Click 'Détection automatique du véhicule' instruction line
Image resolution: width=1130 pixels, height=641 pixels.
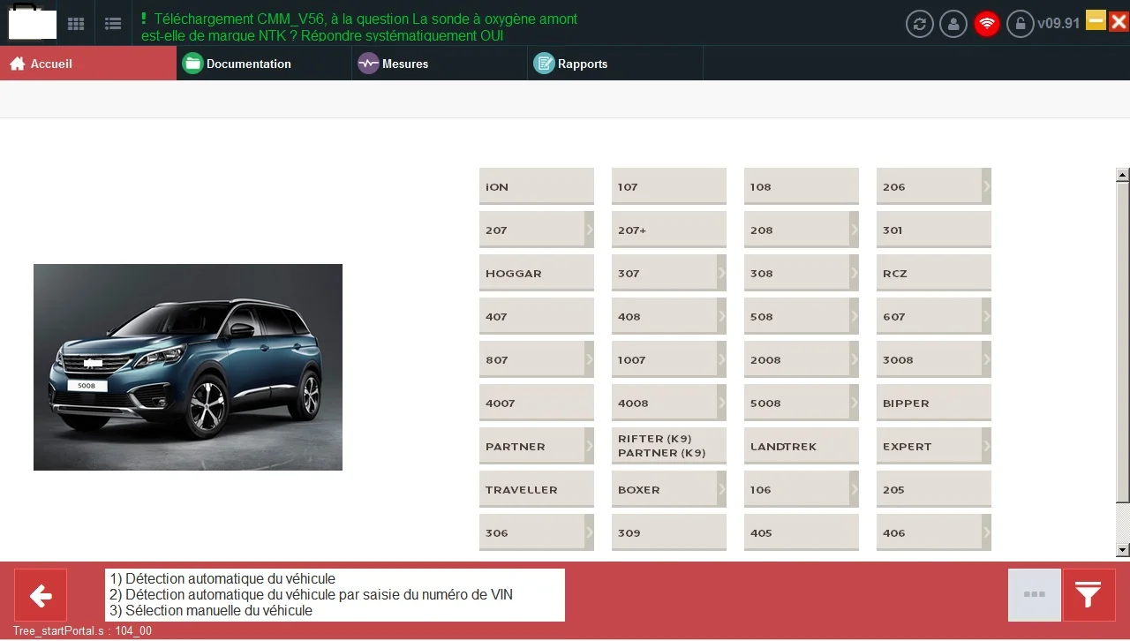(222, 578)
